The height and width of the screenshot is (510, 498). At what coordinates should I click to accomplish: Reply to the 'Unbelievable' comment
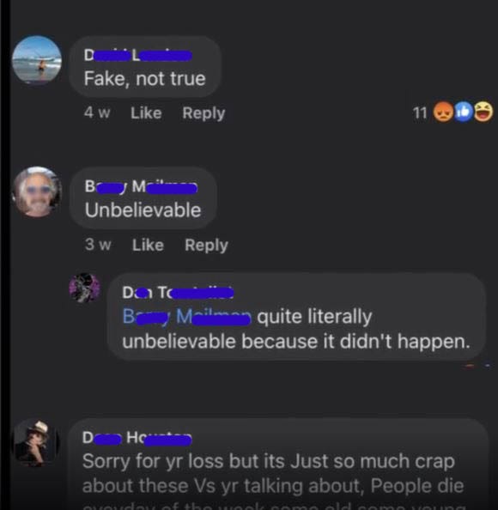point(206,246)
